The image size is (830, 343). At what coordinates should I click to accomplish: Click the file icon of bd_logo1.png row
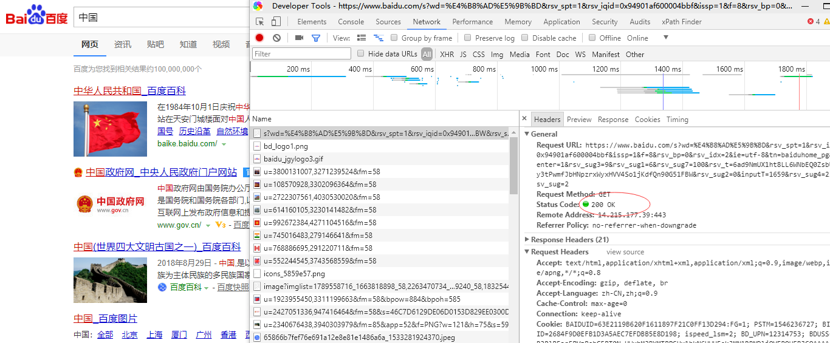(257, 146)
